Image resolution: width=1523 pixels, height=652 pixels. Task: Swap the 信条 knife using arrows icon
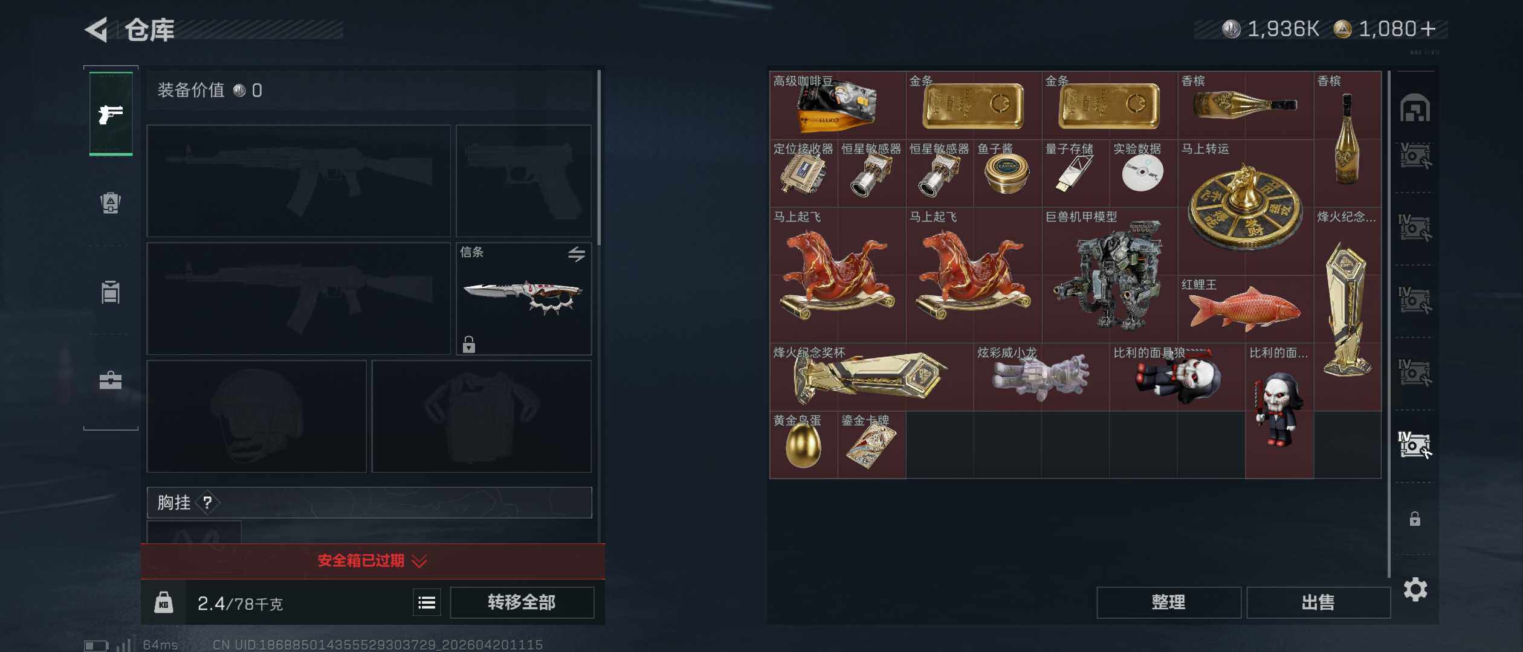(x=577, y=254)
